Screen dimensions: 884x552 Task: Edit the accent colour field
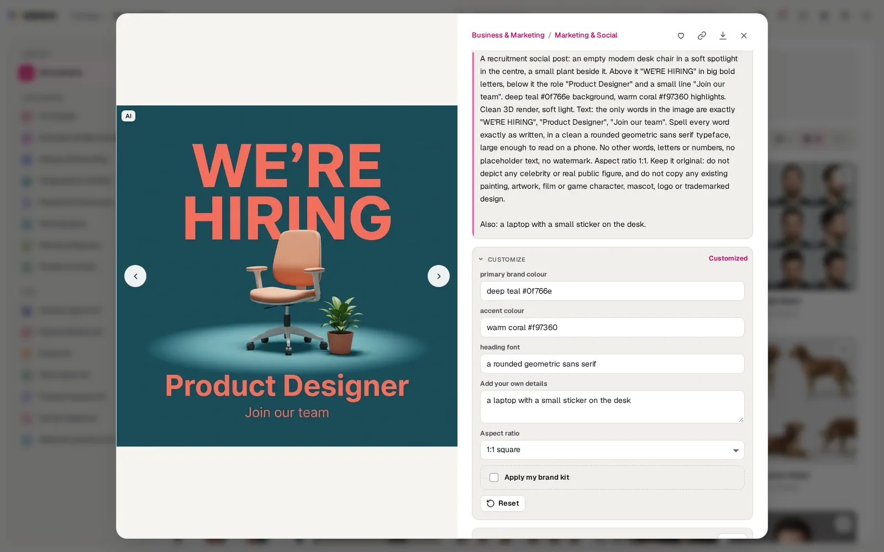tap(612, 327)
